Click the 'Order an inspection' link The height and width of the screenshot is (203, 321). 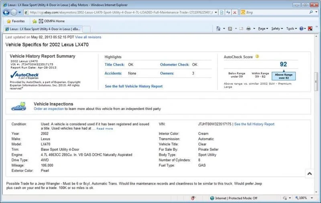tap(49, 109)
